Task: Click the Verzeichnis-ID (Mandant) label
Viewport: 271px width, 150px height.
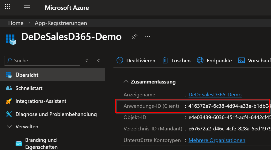Action: tap(153, 129)
